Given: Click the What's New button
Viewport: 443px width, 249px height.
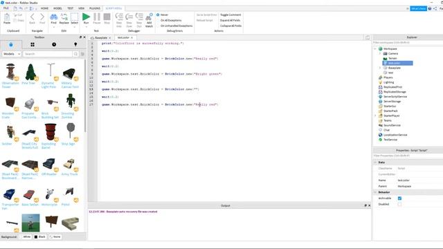Looking at the screenshot, I should 418,8.
